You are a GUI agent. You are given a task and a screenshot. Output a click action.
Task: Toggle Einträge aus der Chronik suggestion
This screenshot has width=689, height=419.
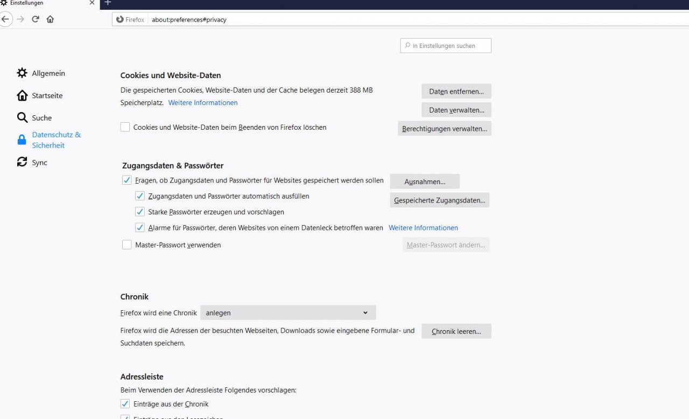point(125,403)
